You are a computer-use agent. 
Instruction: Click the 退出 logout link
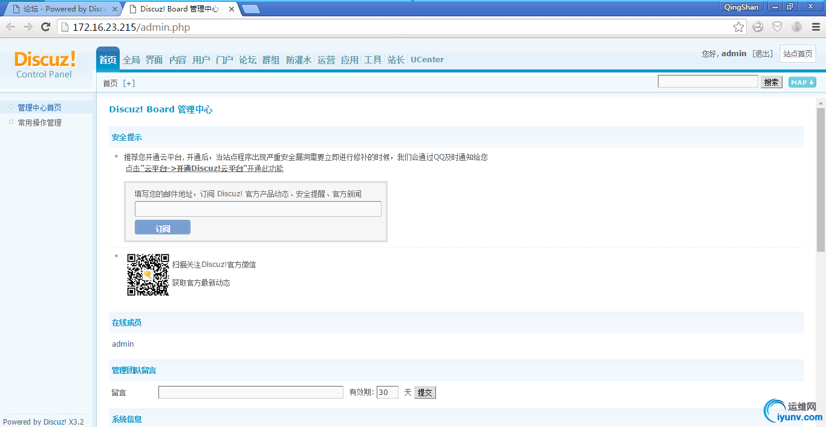(763, 54)
